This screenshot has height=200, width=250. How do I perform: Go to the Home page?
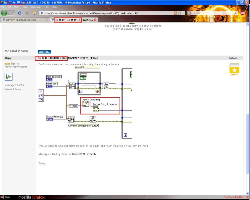click(x=35, y=13)
